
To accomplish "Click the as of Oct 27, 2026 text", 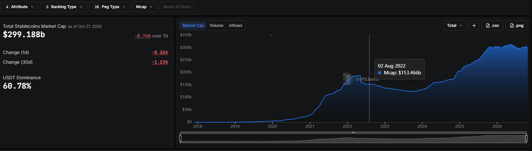I will tap(85, 27).
